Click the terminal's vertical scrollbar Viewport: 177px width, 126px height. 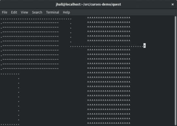pyautogui.click(x=175, y=71)
